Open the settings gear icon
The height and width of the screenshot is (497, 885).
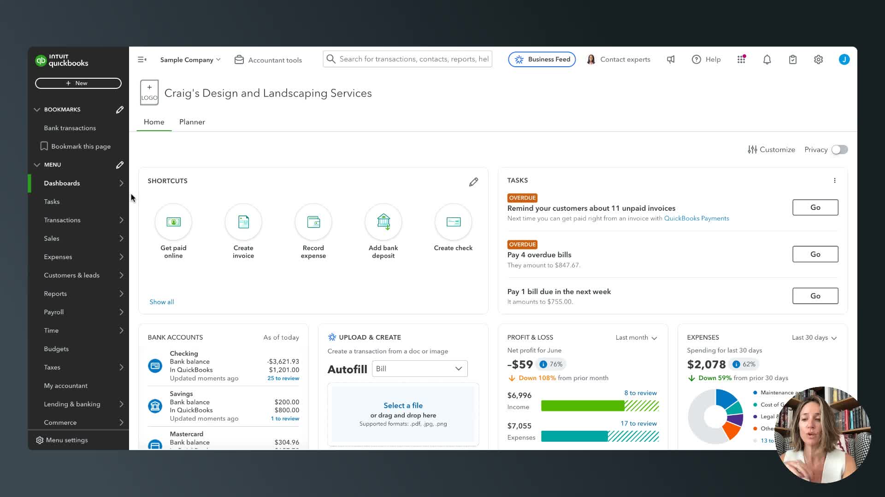click(x=818, y=59)
